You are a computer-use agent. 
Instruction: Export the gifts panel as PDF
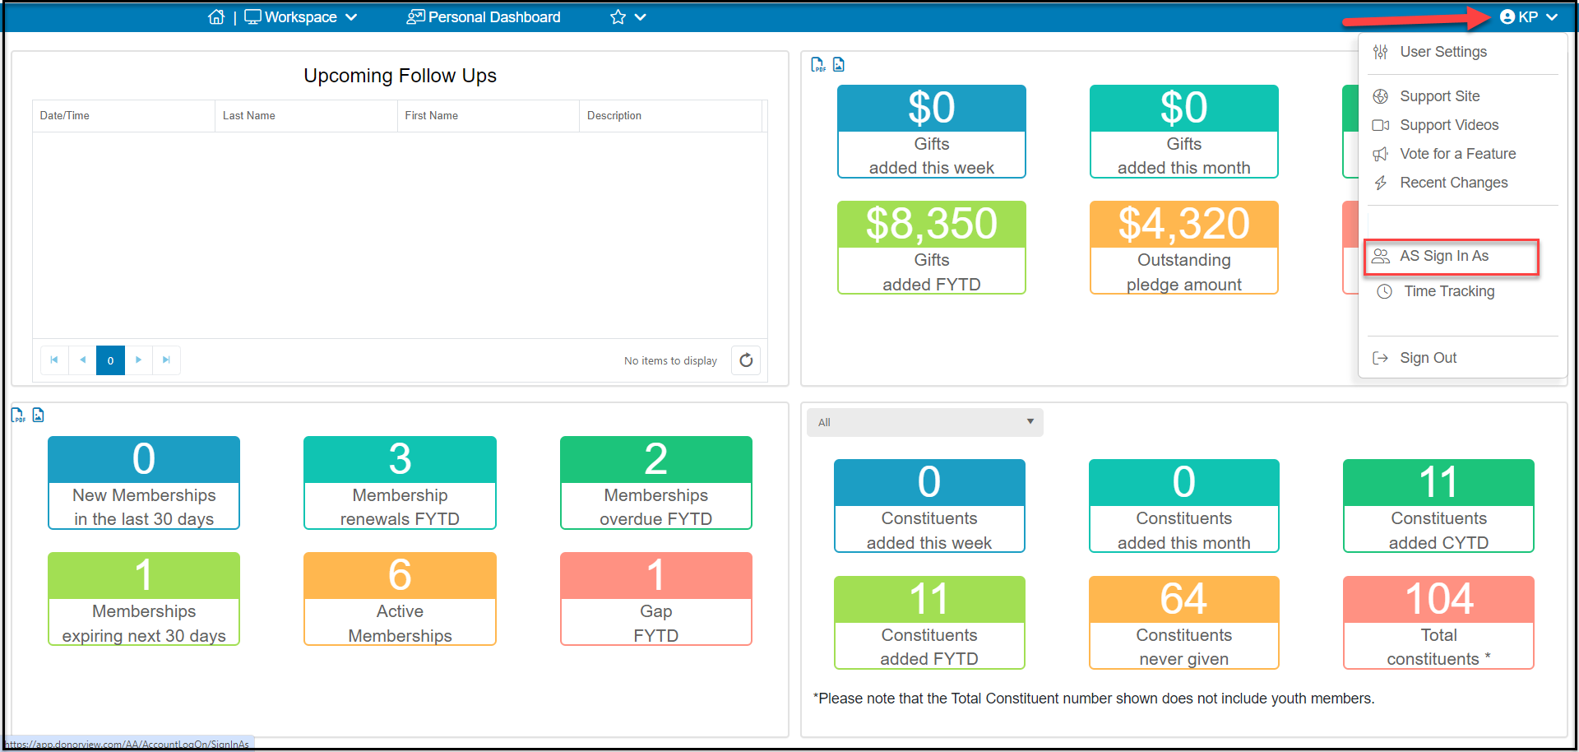pos(818,64)
